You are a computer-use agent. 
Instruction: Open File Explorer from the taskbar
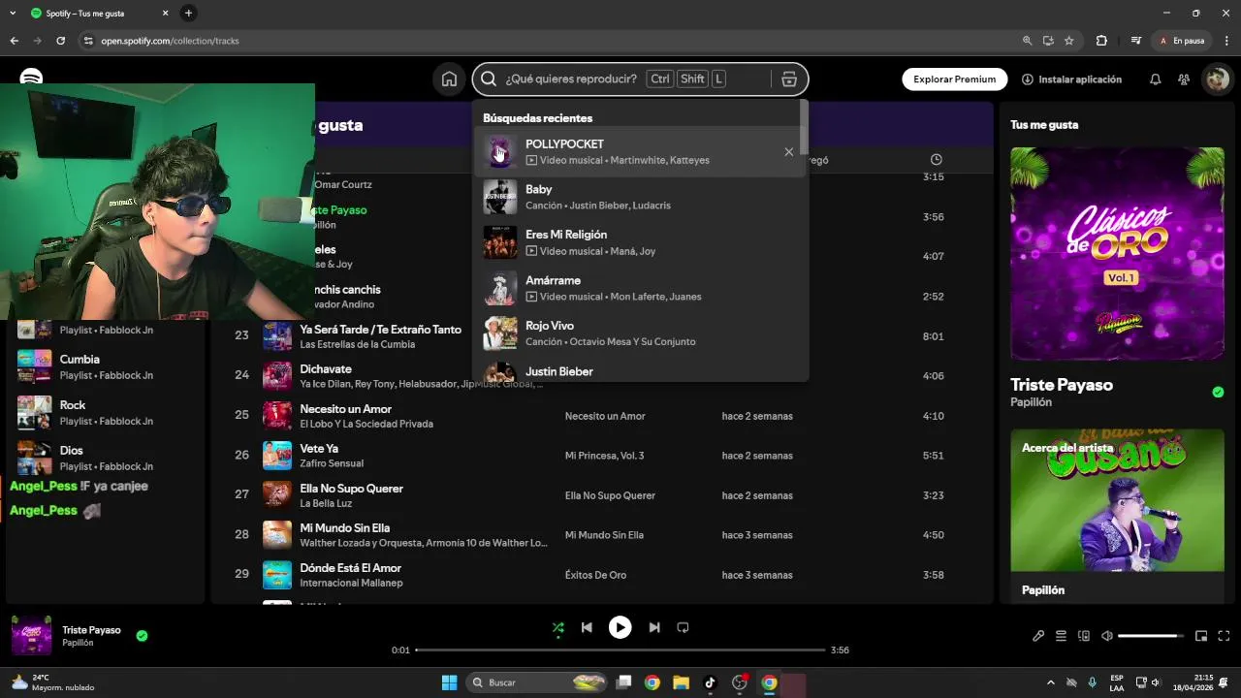pyautogui.click(x=681, y=682)
